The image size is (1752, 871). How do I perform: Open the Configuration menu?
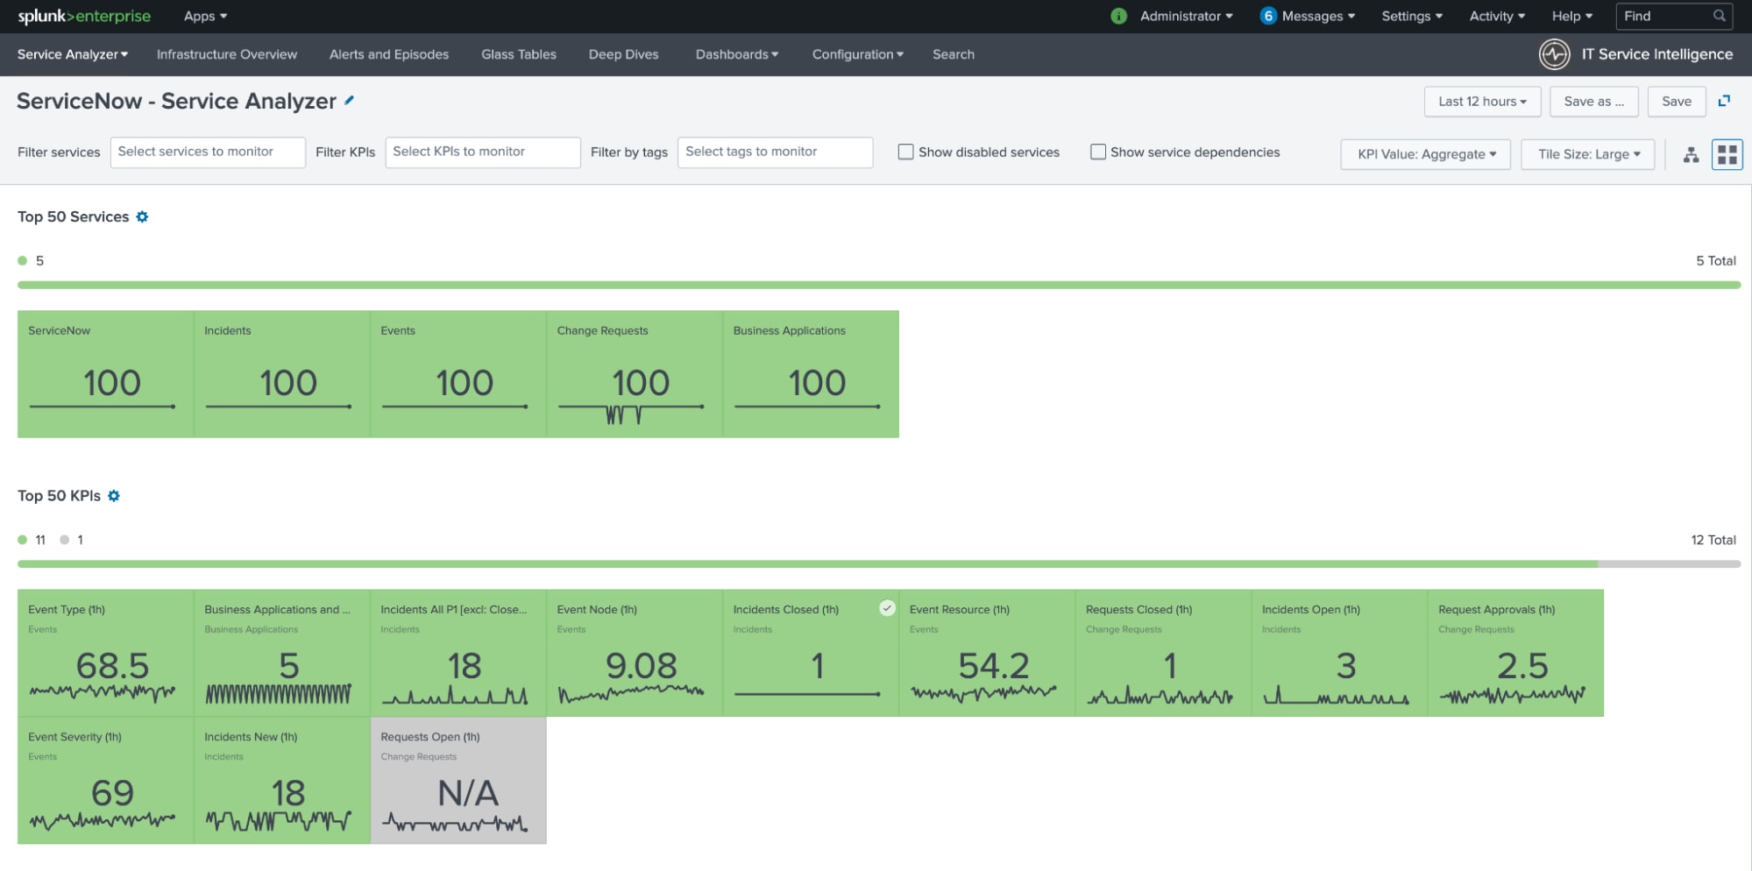point(857,54)
